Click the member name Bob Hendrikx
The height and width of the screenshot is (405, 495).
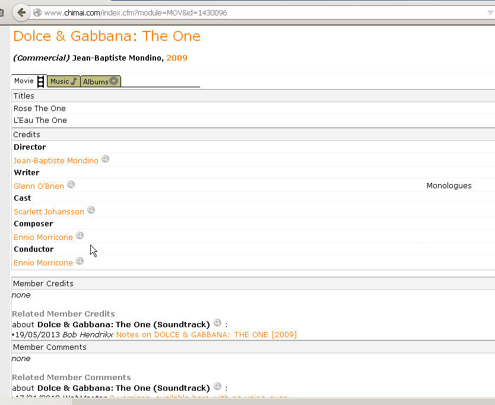click(88, 334)
